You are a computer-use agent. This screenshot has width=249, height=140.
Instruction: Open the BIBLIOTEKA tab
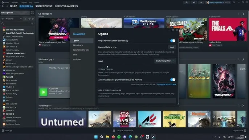(26, 6)
